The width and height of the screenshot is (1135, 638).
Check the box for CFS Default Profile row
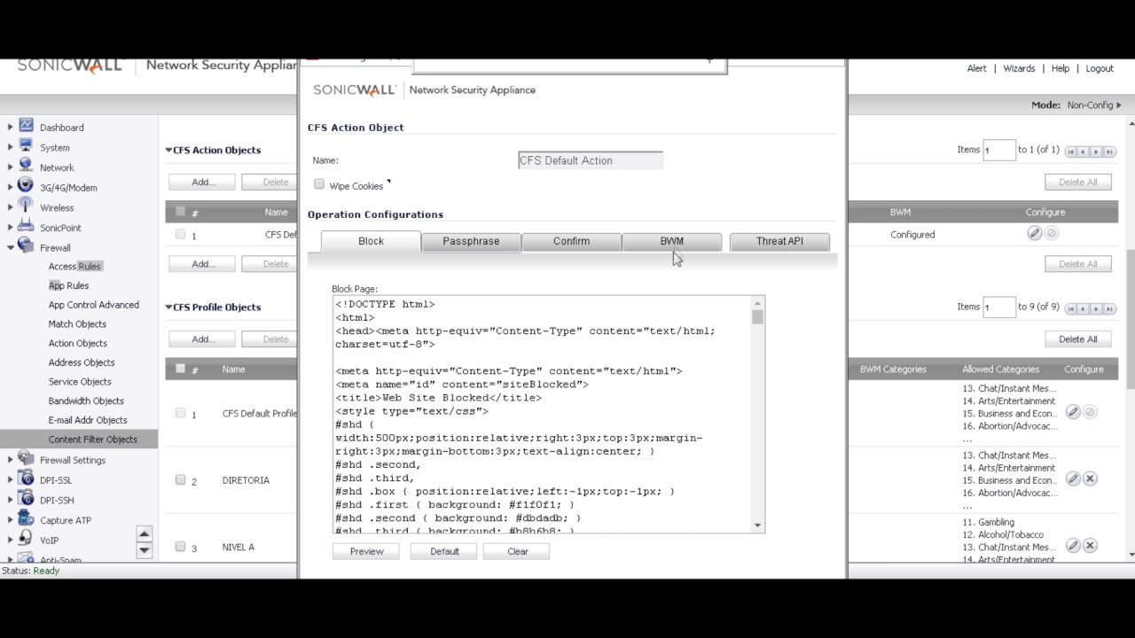[180, 413]
